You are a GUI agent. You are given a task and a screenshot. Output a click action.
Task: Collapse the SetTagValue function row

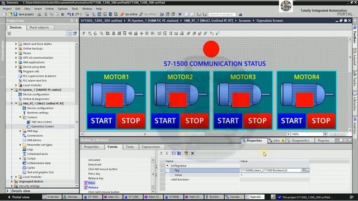click(x=167, y=166)
